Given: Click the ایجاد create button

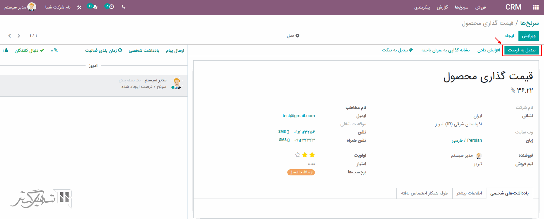Looking at the screenshot, I should (509, 36).
